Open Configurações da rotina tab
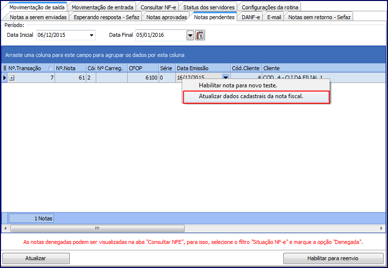The height and width of the screenshot is (268, 388). 270,7
